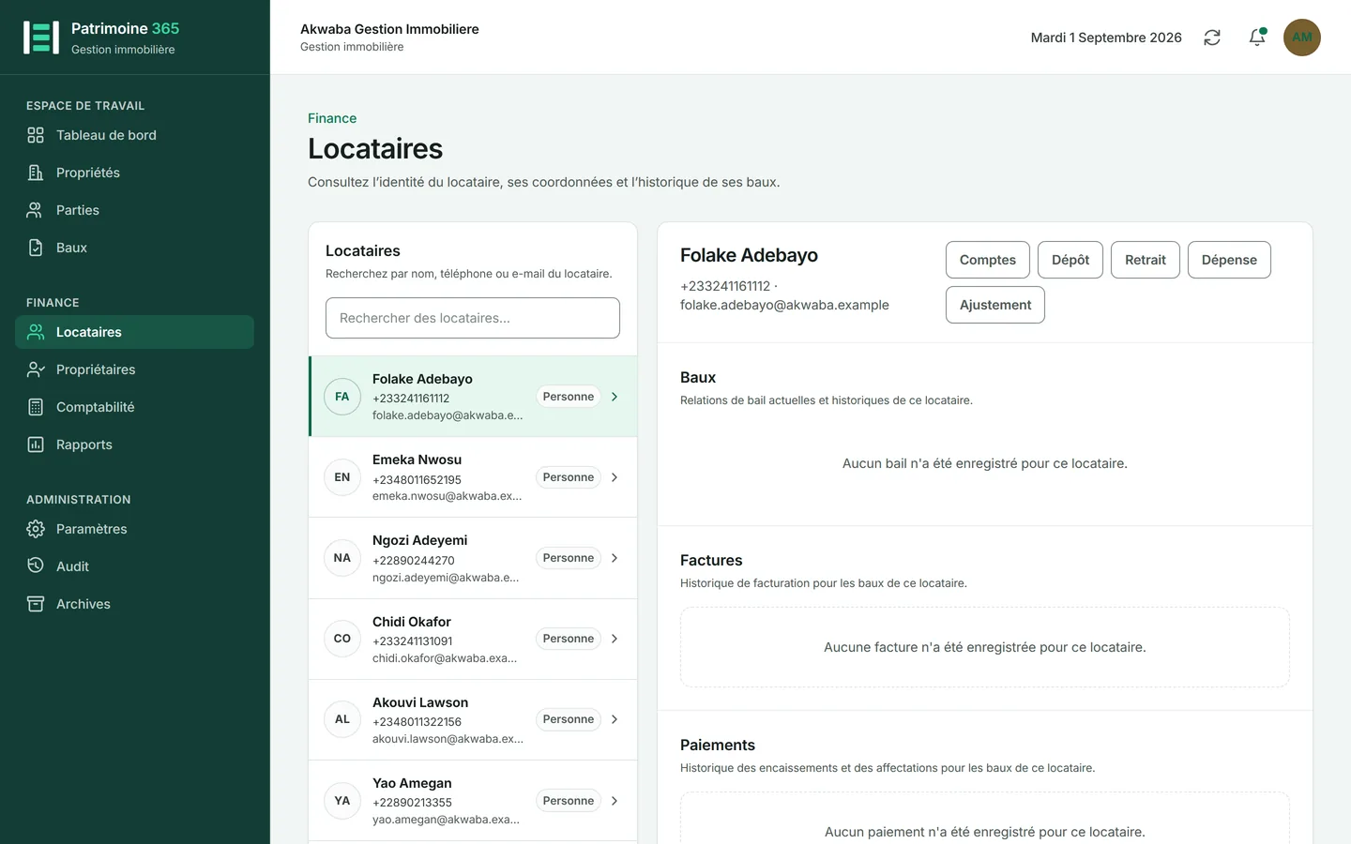The width and height of the screenshot is (1351, 844).
Task: Click the date Mardi 1 Septembre 2026
Action: pos(1106,38)
